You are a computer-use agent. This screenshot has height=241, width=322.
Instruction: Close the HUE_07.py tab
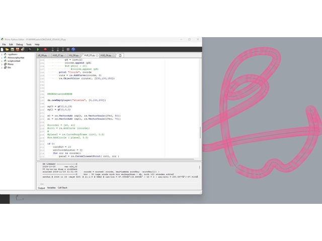(x=66, y=56)
